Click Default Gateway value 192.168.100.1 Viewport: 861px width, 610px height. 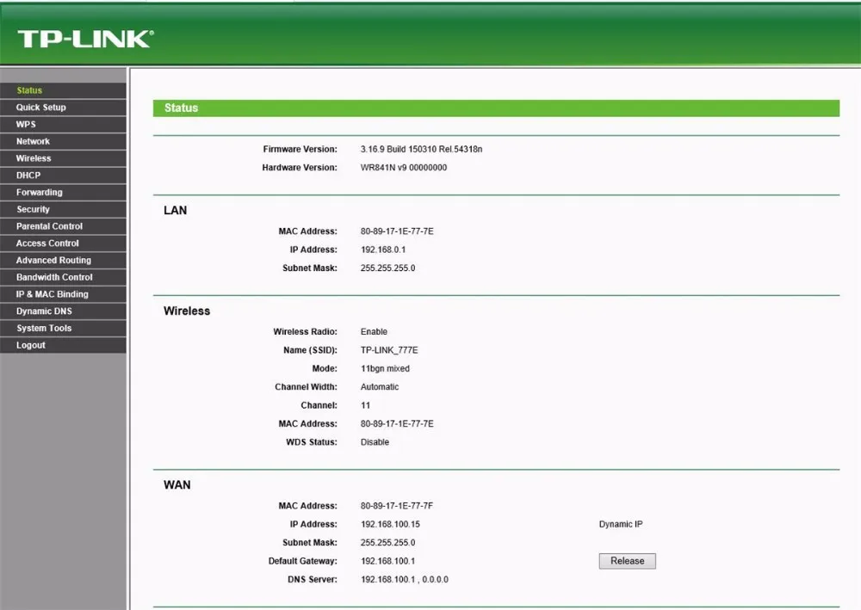(x=387, y=561)
